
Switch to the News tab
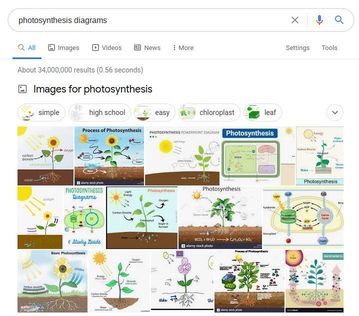pos(147,47)
